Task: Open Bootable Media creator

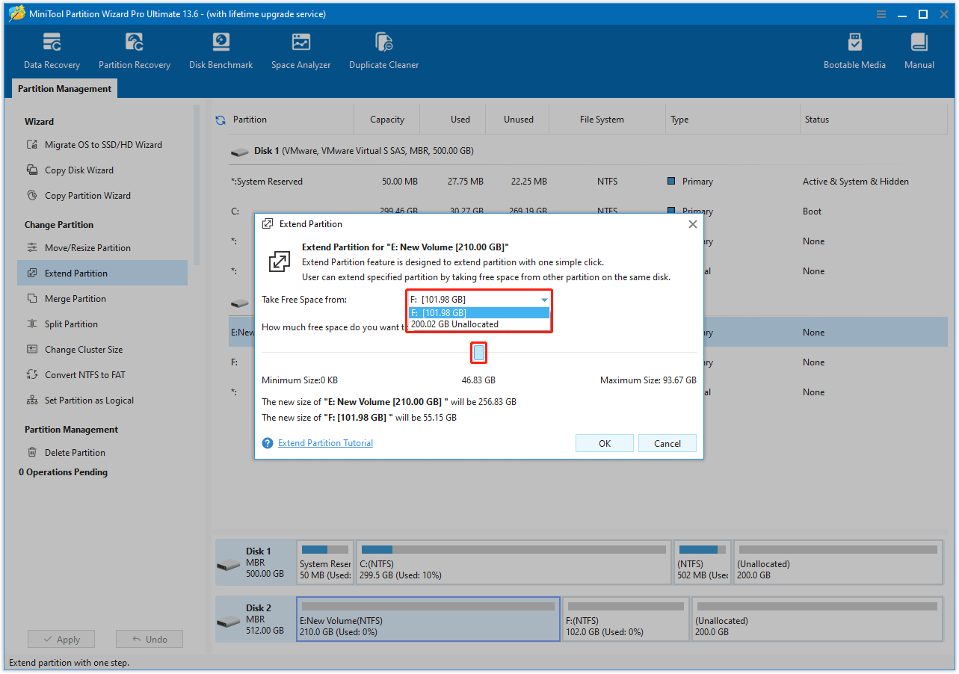Action: (x=854, y=51)
